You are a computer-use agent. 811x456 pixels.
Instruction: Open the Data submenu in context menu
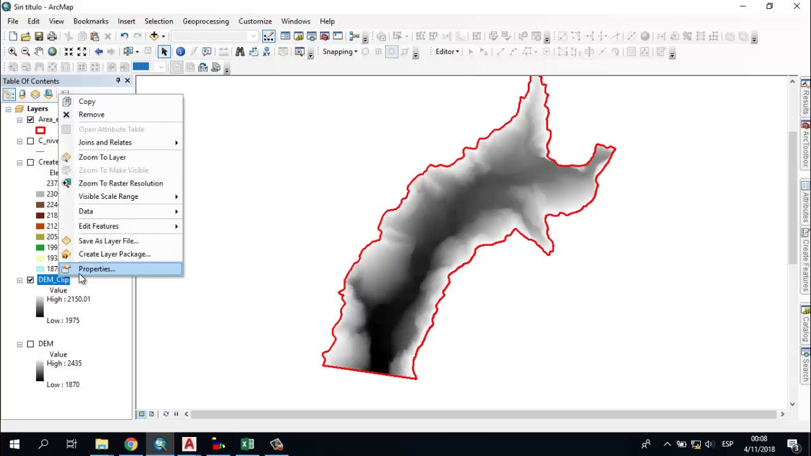pyautogui.click(x=120, y=212)
